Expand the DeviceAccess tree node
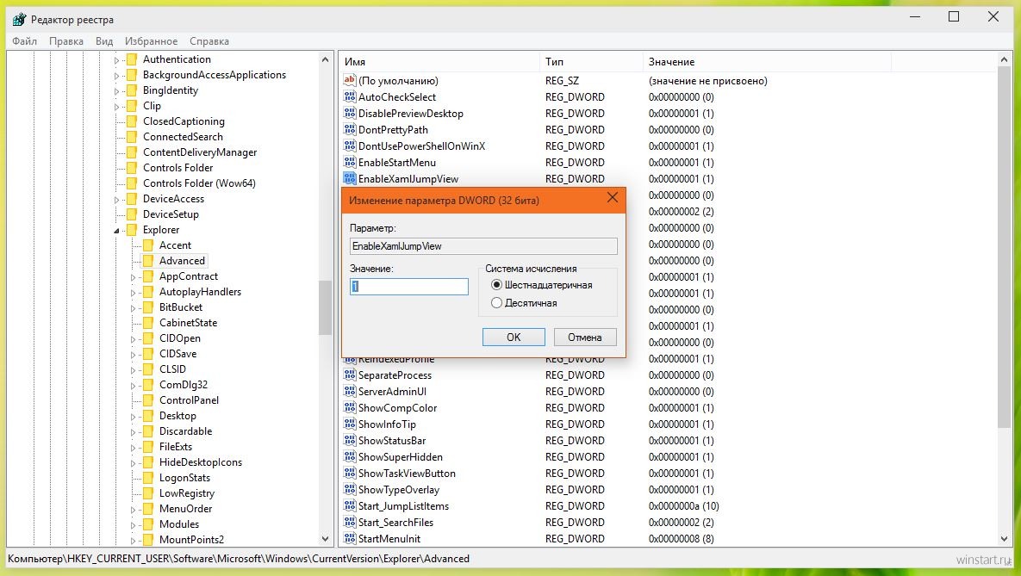 (x=116, y=199)
